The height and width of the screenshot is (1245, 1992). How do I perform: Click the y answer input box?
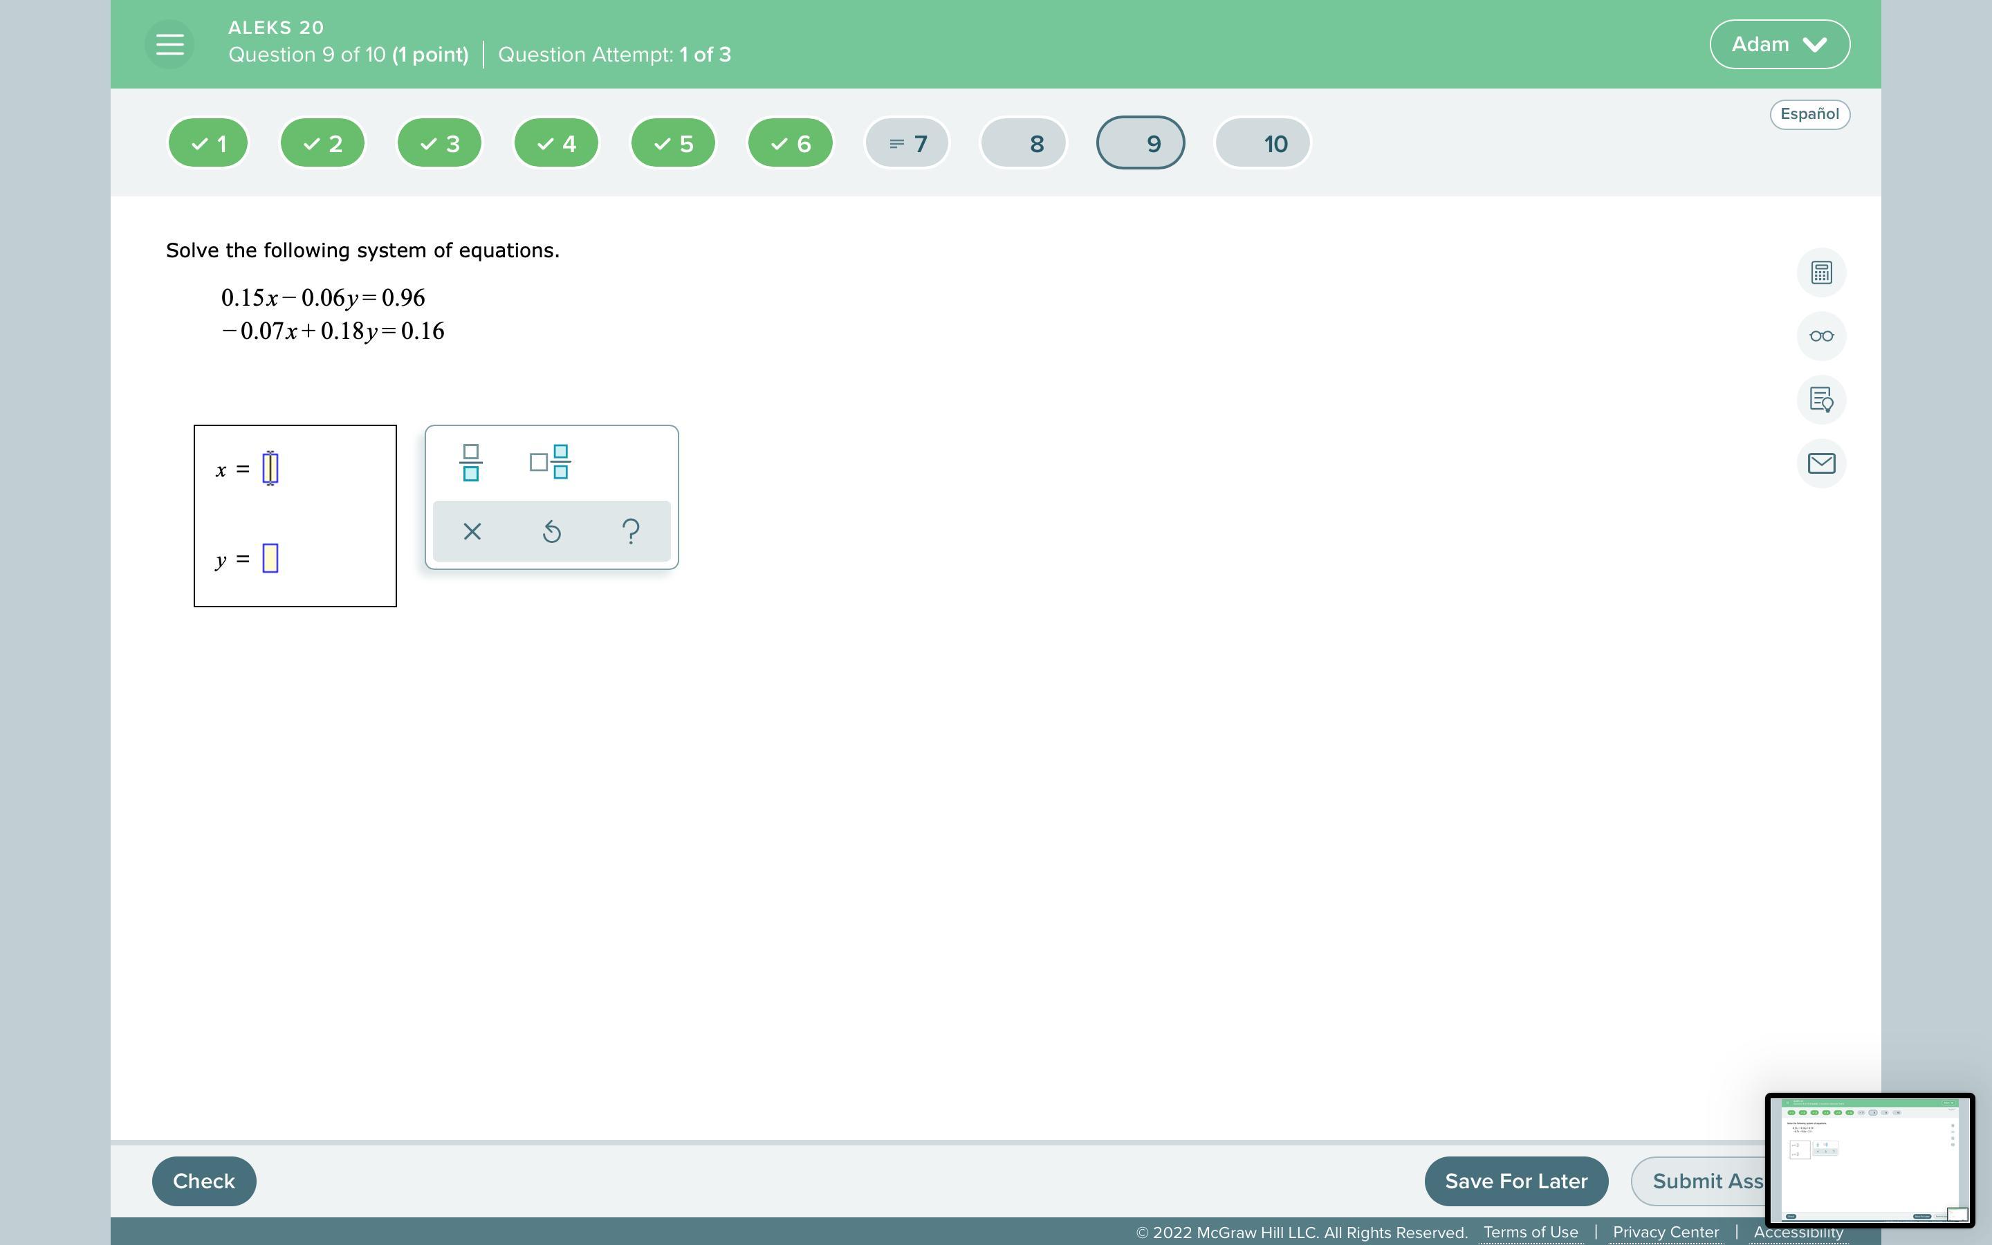point(270,559)
